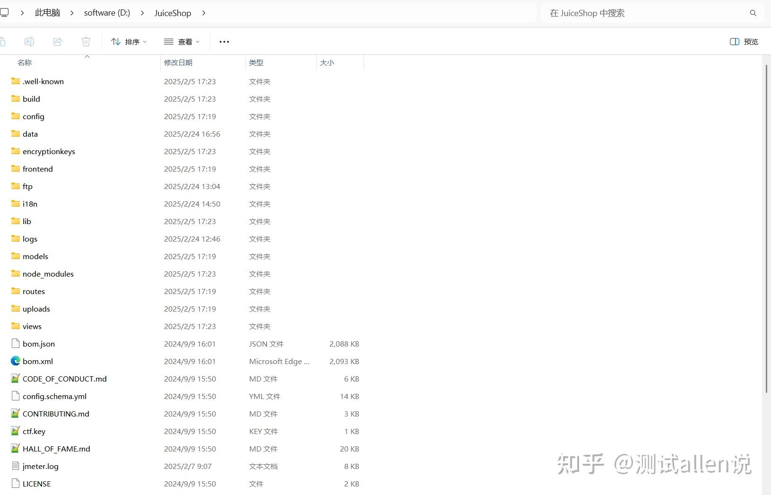This screenshot has height=495, width=771.
Task: Click the Delete (trash) toolbar icon
Action: click(x=86, y=42)
